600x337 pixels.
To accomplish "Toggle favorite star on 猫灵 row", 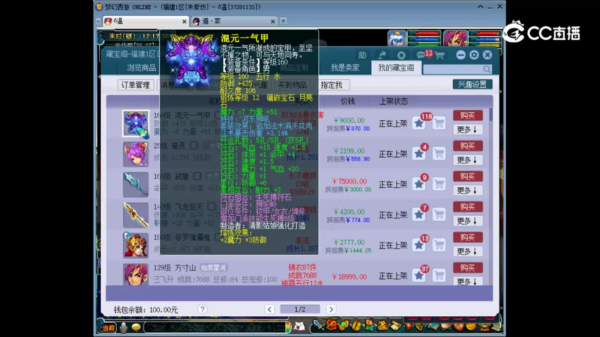I will click(419, 154).
